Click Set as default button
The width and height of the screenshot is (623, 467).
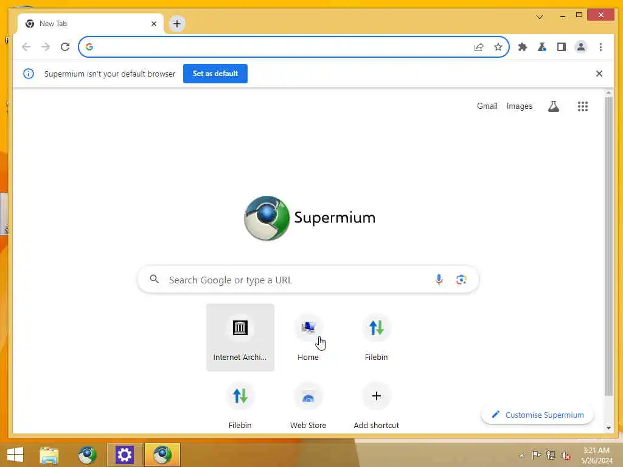[215, 74]
